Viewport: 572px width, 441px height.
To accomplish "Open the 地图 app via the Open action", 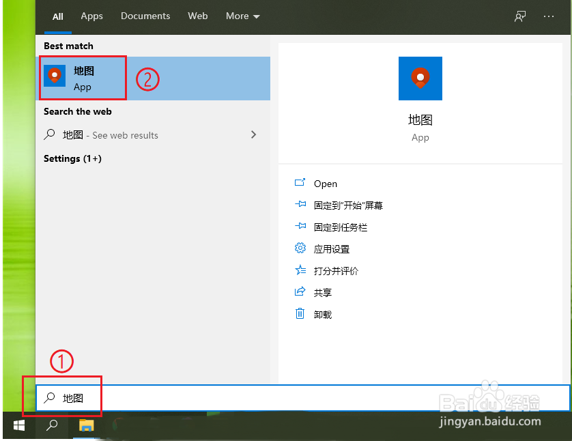I will click(x=326, y=183).
